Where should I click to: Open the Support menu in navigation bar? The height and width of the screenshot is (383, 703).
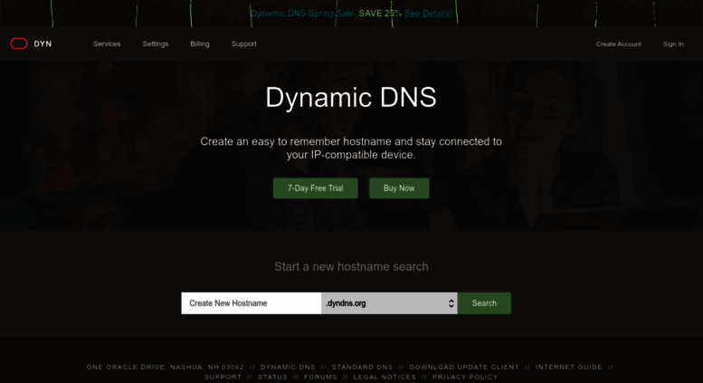click(x=244, y=44)
